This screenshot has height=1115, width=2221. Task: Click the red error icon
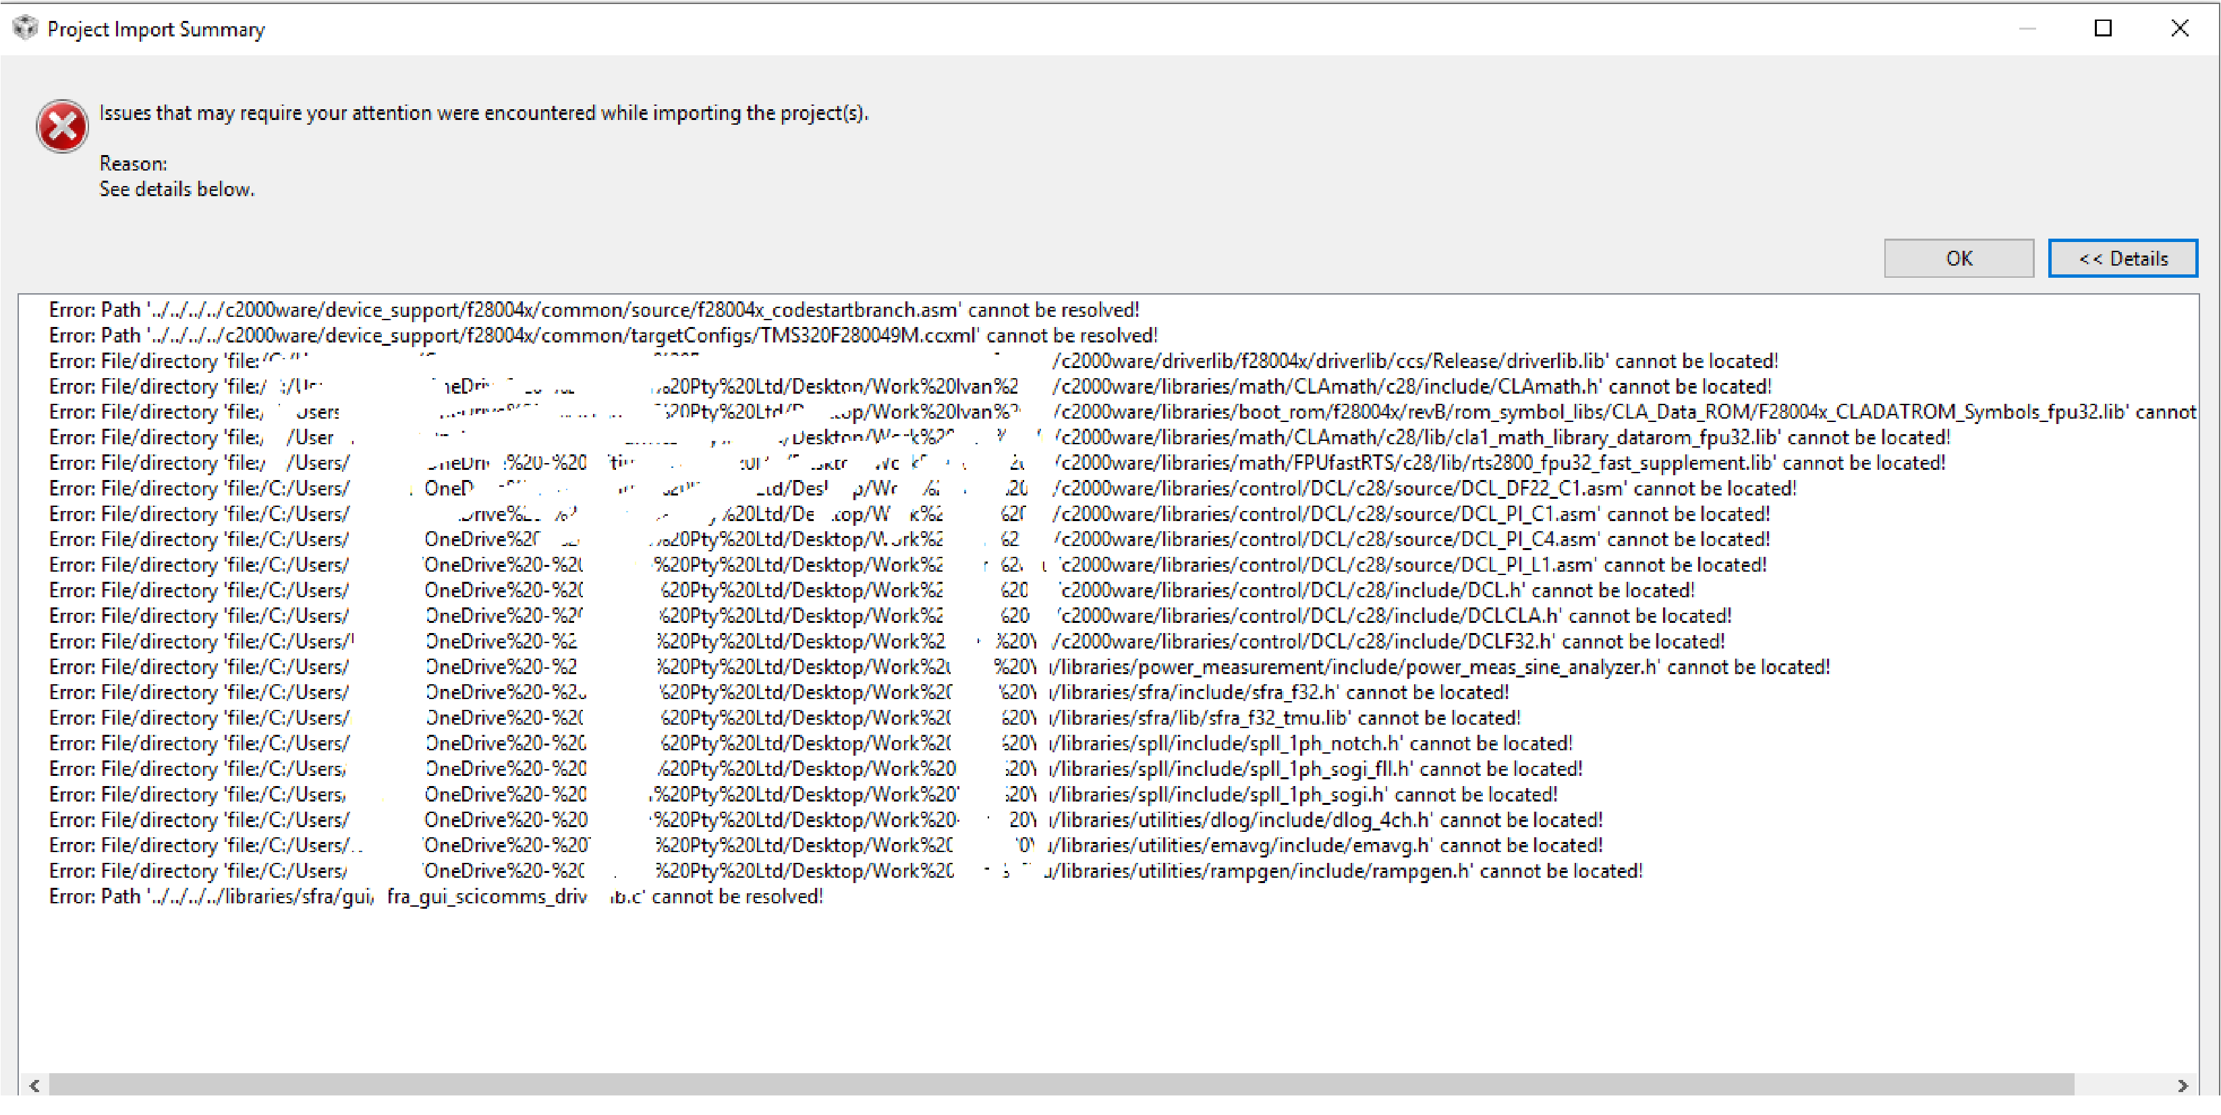(61, 126)
